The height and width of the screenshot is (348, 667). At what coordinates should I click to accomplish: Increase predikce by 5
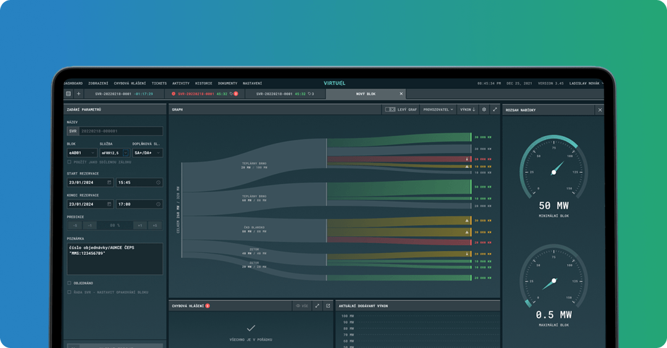155,226
